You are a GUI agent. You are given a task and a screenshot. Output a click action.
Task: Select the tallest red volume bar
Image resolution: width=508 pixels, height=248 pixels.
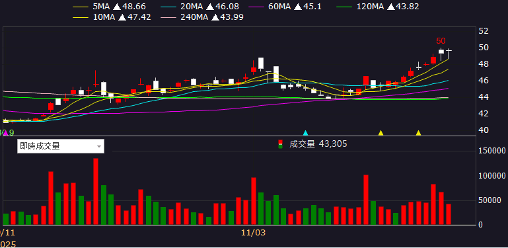tap(96, 192)
